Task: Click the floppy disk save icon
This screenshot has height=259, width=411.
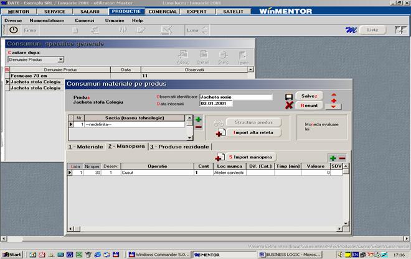Action: pyautogui.click(x=288, y=97)
